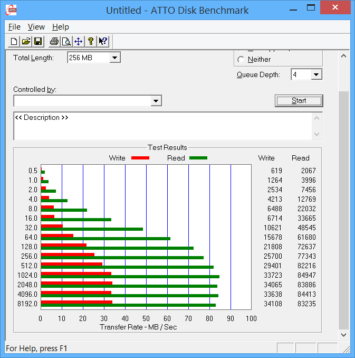Open the View menu

point(36,27)
